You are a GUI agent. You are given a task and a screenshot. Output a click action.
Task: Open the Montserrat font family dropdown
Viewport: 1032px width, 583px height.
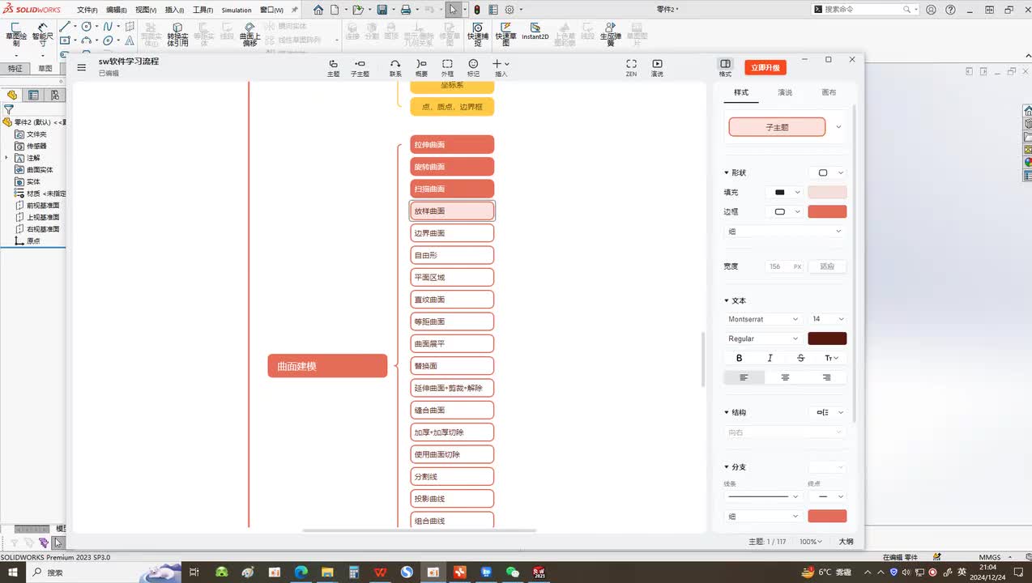tap(763, 319)
